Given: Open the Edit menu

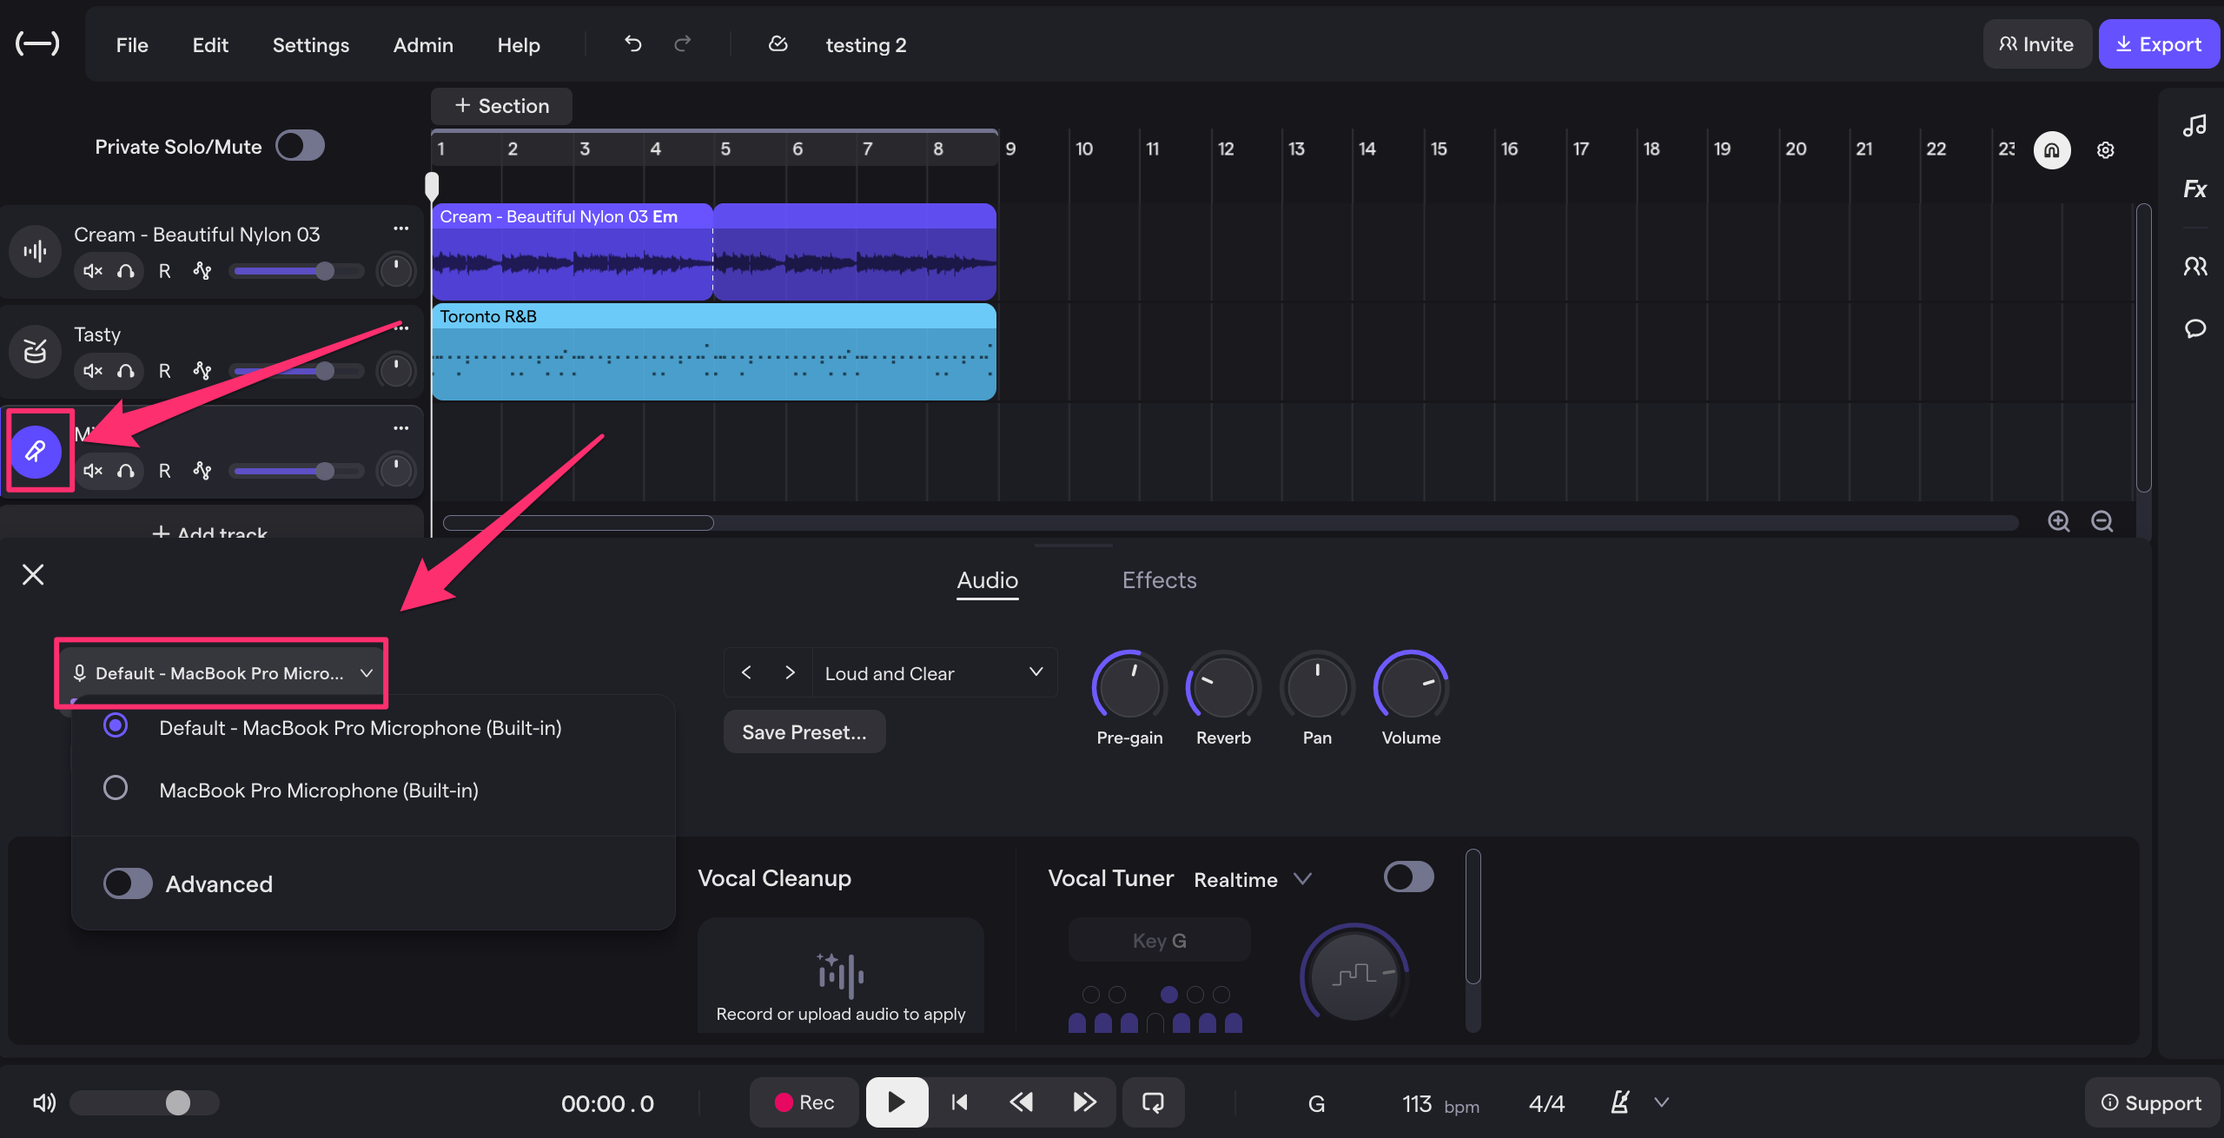Looking at the screenshot, I should coord(210,44).
